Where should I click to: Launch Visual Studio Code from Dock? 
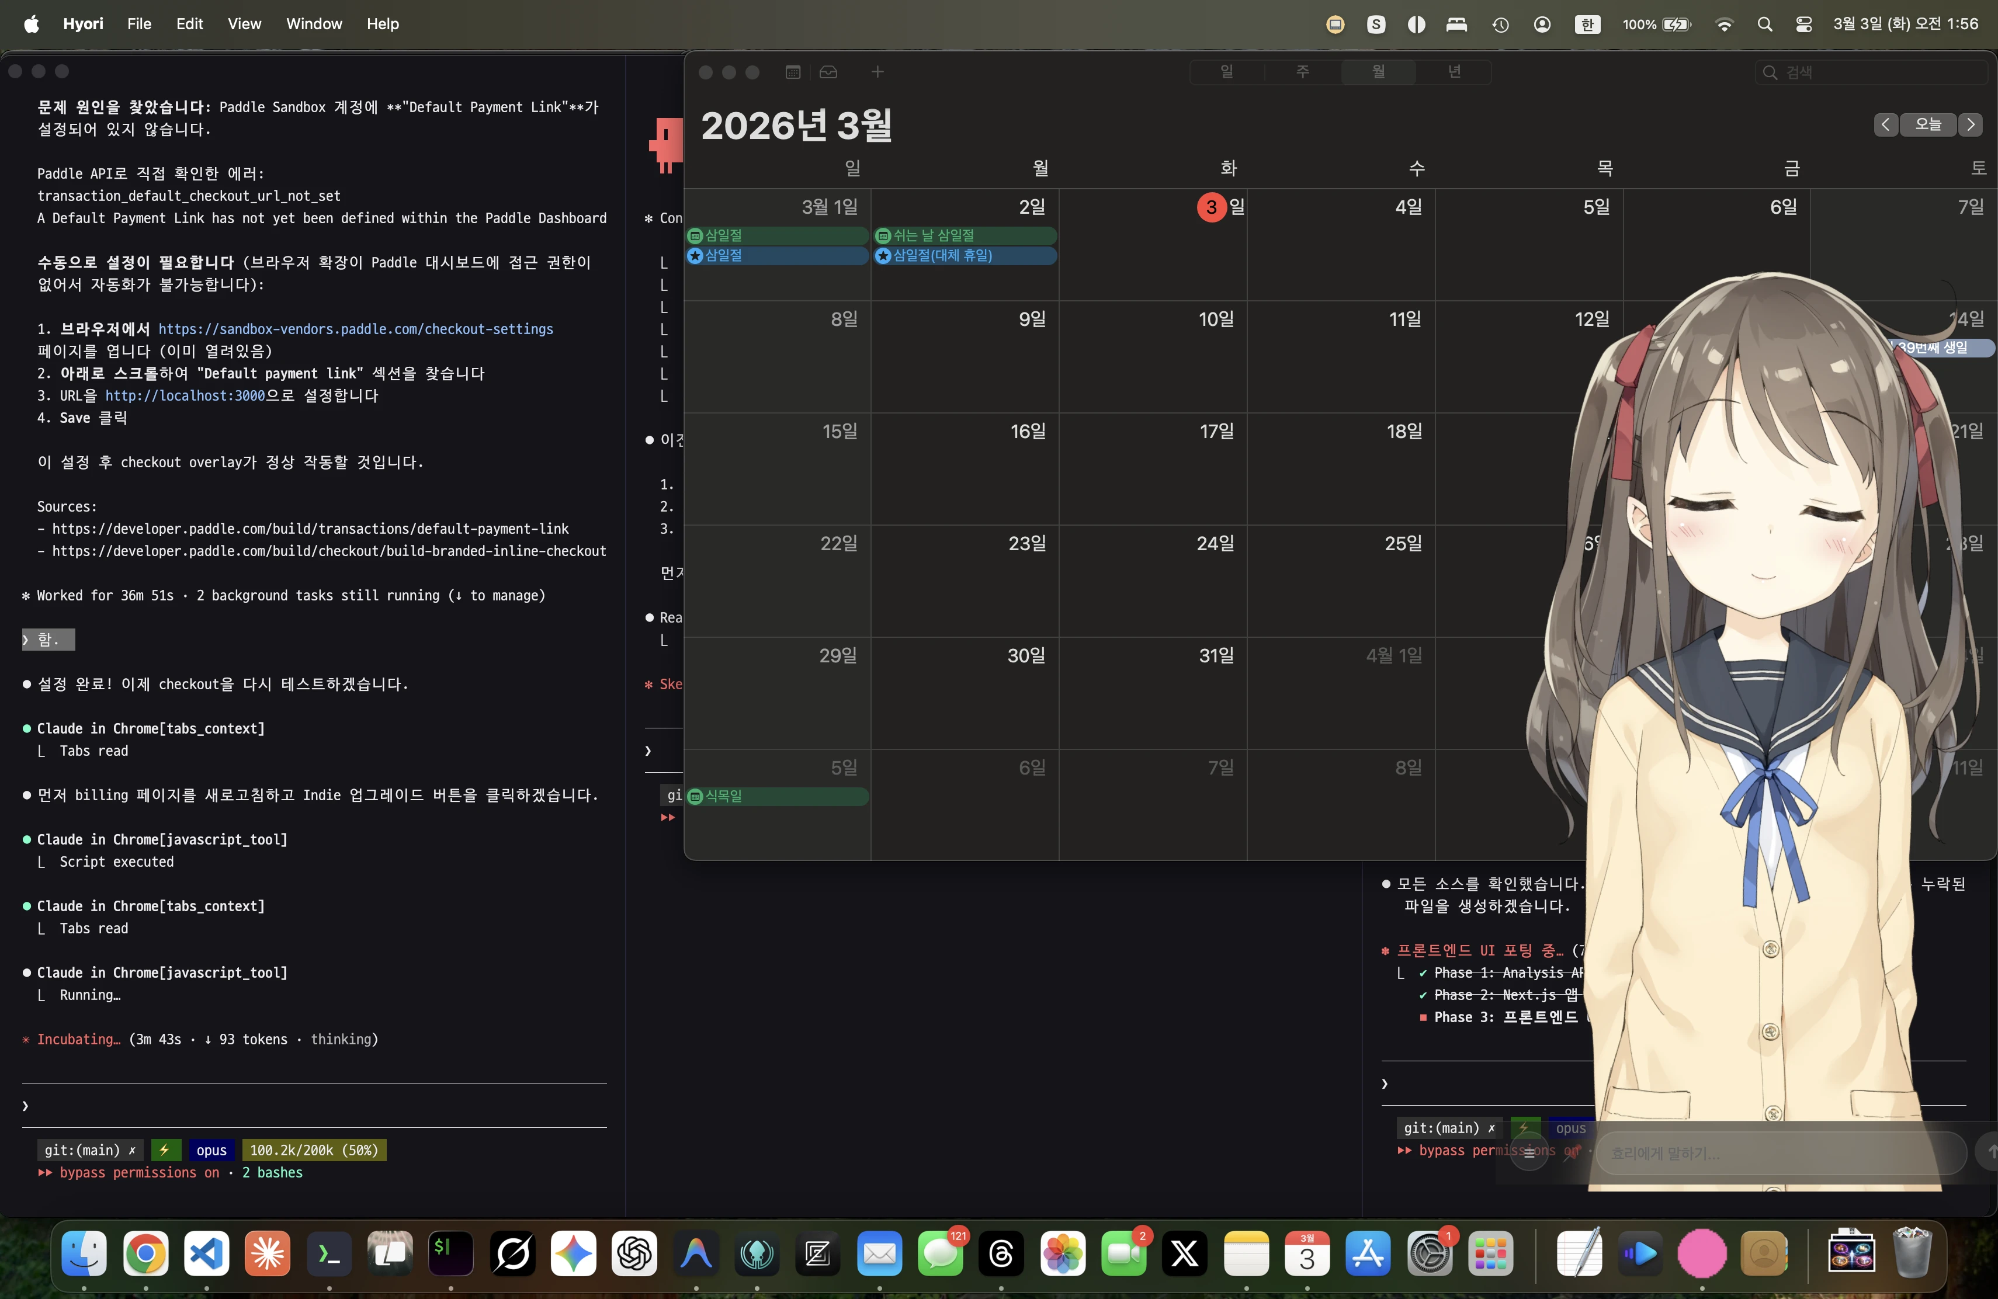tap(206, 1253)
